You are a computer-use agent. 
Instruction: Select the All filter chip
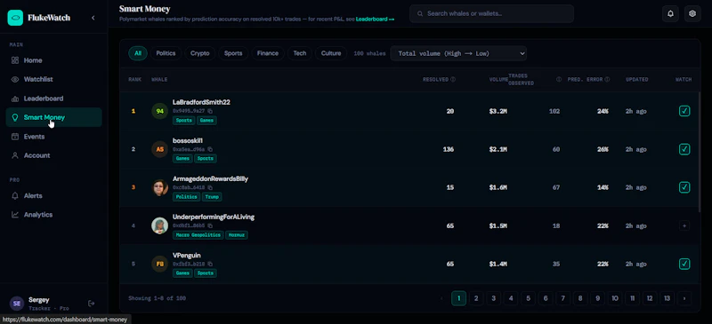[x=138, y=53]
